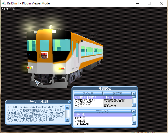The width and height of the screenshot is (168, 133).
Task: Click the 設定値 column header
Action: (117, 93)
